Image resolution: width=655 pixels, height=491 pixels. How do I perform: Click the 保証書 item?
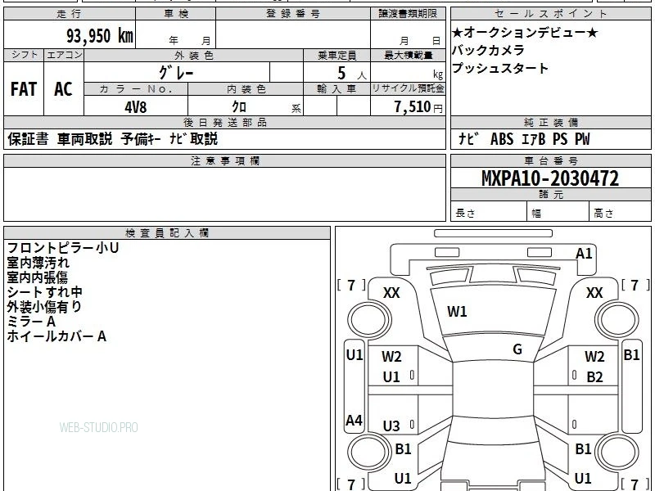[28, 139]
